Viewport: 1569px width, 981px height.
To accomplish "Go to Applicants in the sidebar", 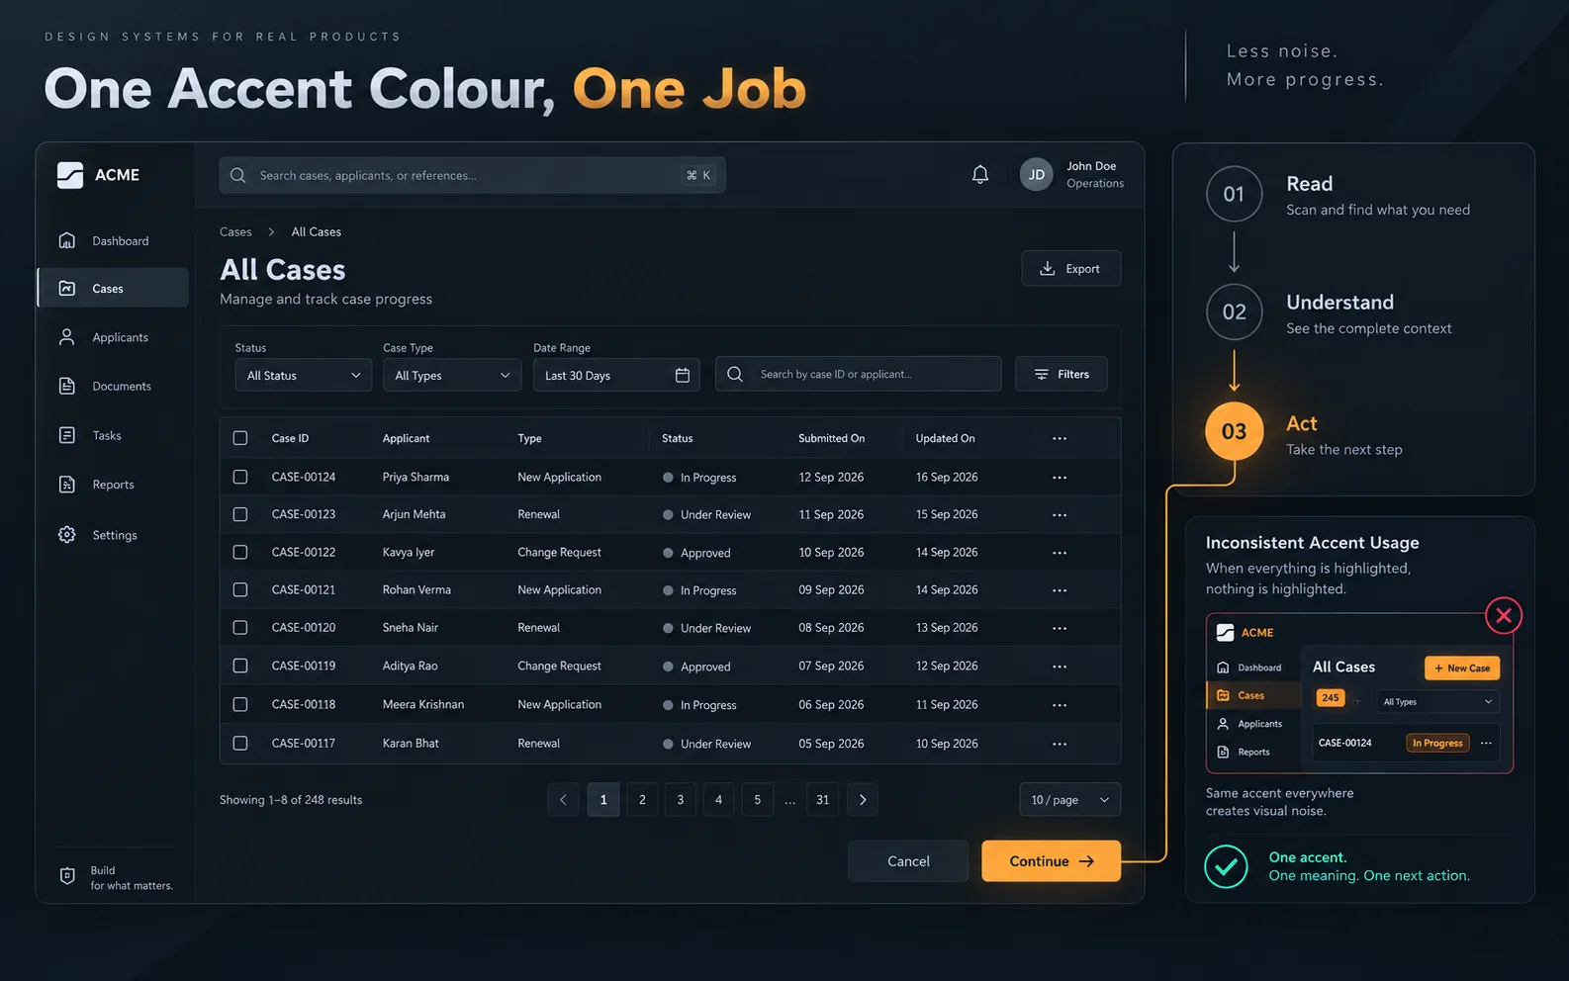I will click(113, 337).
